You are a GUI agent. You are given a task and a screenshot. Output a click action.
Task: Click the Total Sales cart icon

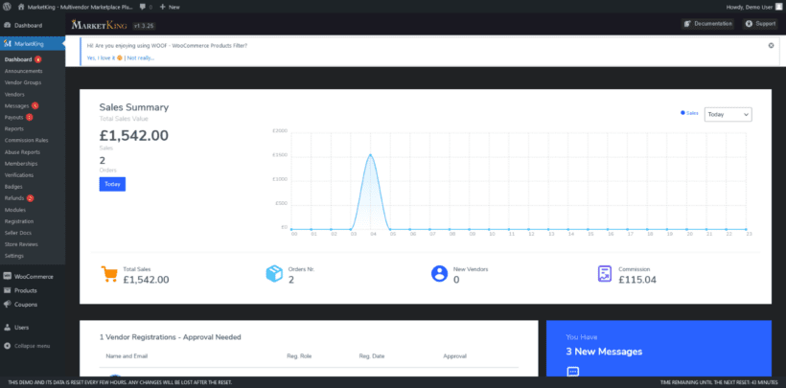click(x=108, y=274)
